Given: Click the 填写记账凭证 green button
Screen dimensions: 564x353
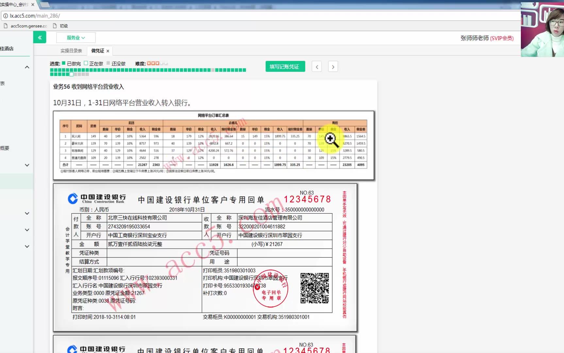Looking at the screenshot, I should [x=285, y=66].
